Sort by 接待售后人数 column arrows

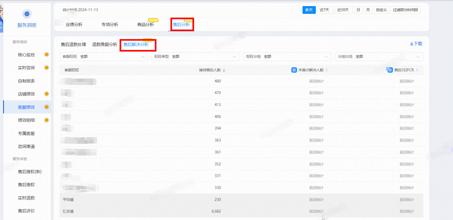click(x=224, y=70)
